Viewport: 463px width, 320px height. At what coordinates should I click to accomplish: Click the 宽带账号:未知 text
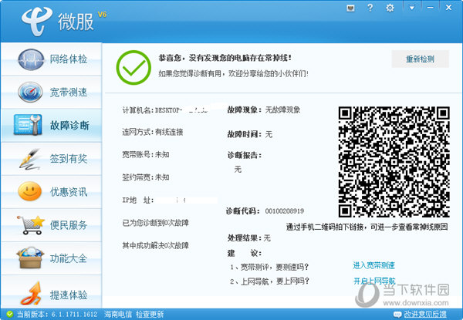(x=146, y=154)
